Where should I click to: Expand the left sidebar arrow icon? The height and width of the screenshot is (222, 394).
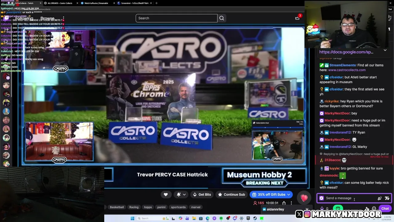coord(6,30)
